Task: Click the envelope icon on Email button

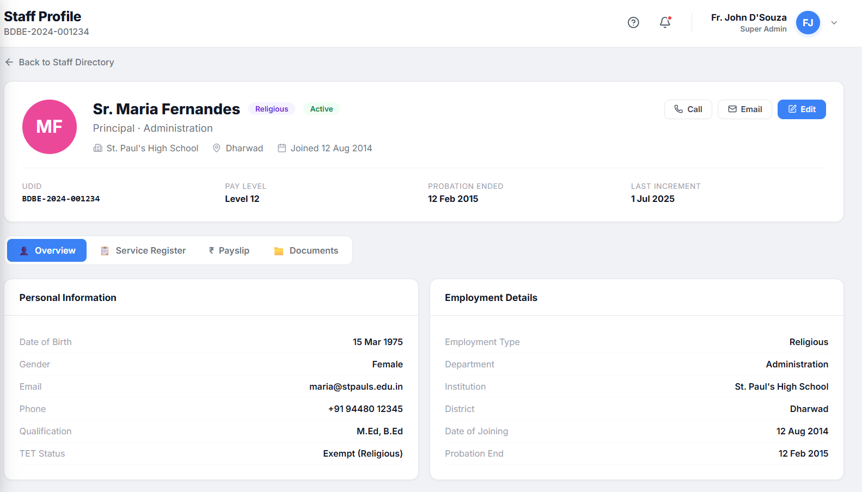Action: pos(732,109)
